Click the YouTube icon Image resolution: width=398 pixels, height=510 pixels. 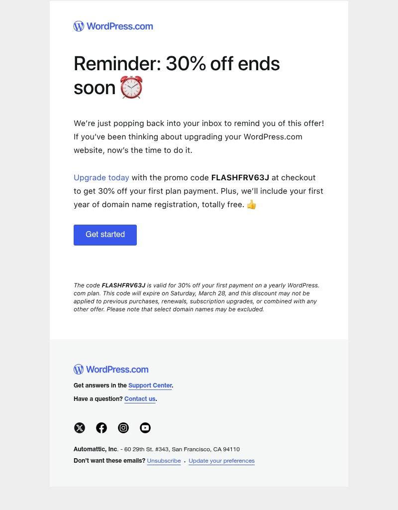[x=145, y=428]
